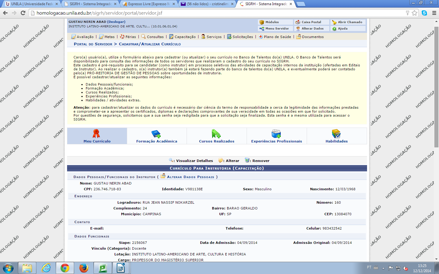Click the Caixa Postal mail icon
The image size is (439, 274).
(298, 22)
